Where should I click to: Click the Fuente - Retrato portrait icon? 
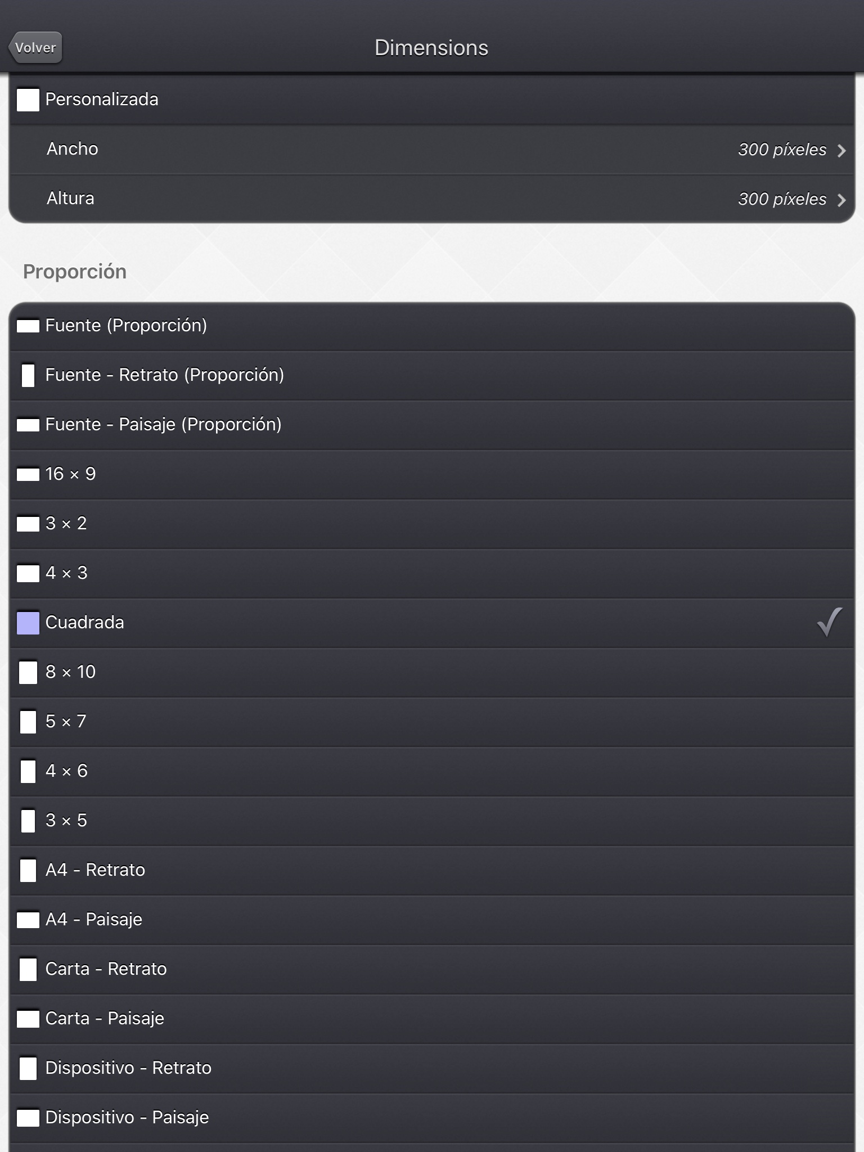point(28,375)
